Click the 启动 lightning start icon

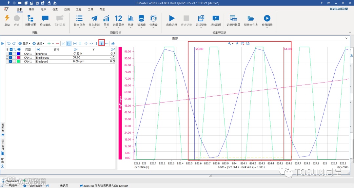(x=7, y=19)
